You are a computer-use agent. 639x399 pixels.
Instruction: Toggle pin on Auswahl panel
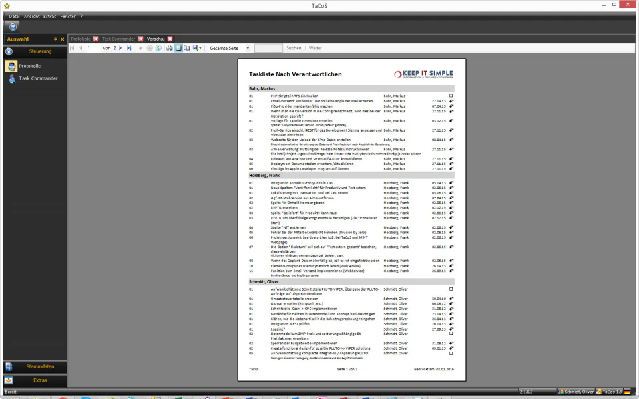pos(55,39)
